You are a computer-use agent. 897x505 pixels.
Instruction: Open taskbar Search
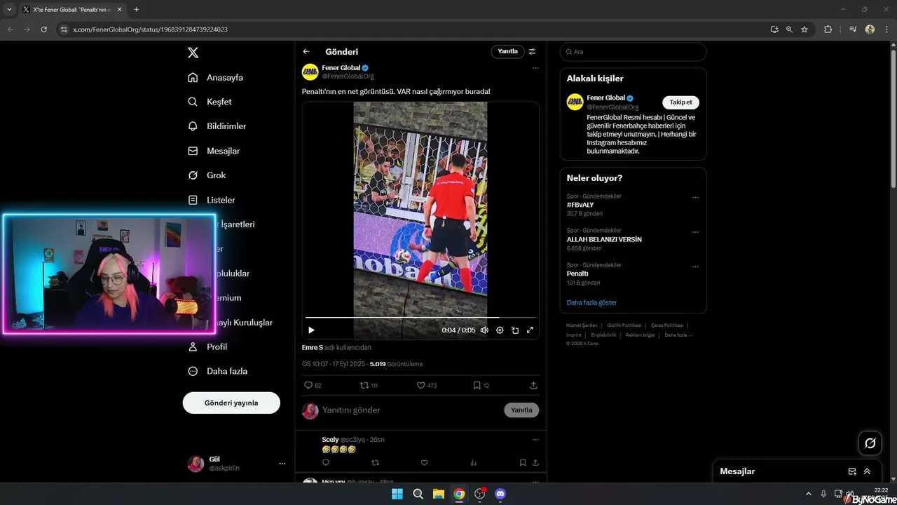pos(418,494)
